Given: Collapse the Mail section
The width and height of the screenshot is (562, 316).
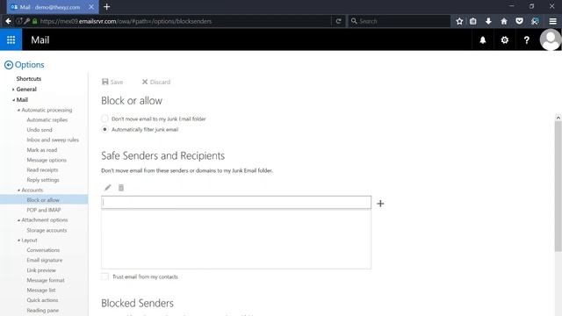Looking at the screenshot, I should [13, 99].
